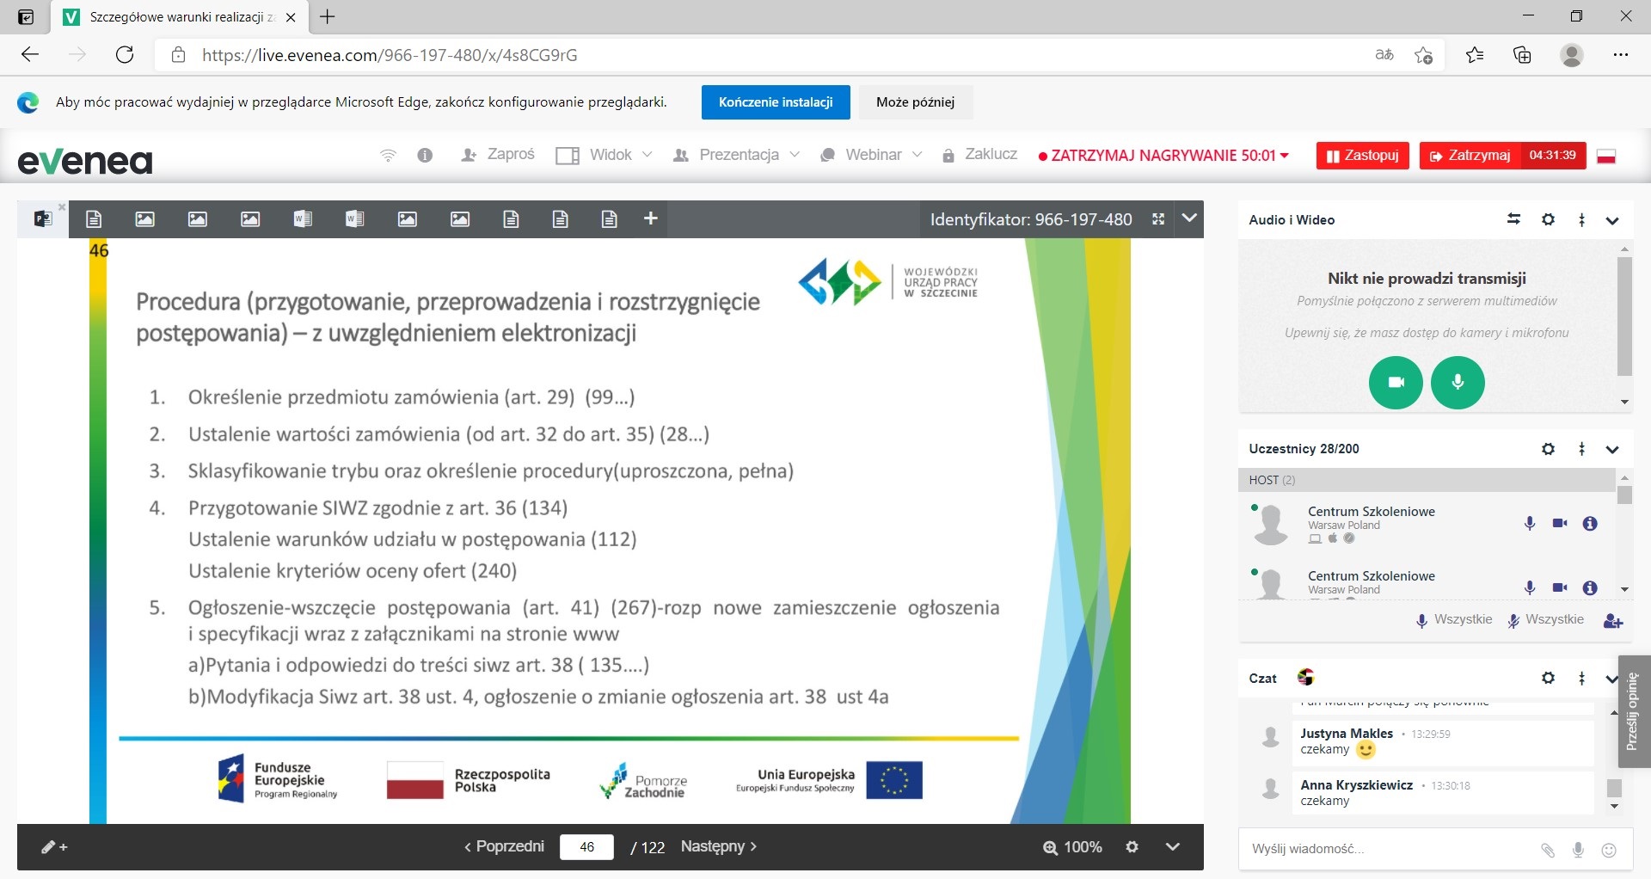
Task: Click Kończenie instalacji button
Action: (x=776, y=102)
